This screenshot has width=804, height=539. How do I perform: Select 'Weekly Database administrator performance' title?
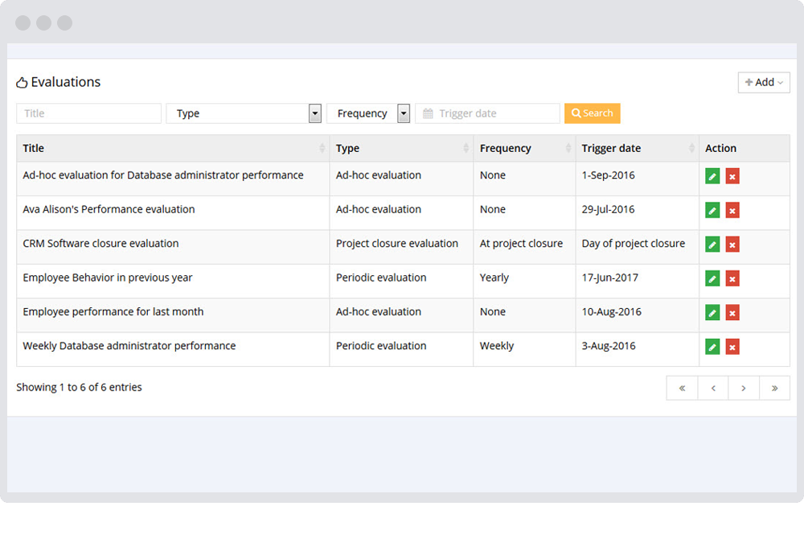click(x=129, y=346)
